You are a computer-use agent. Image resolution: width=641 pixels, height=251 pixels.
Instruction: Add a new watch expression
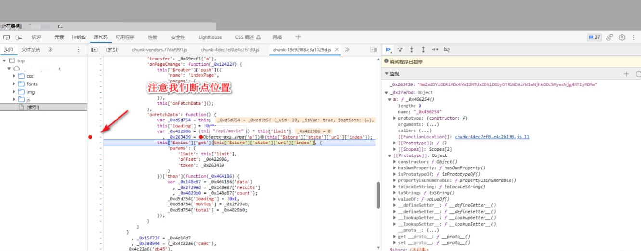[626, 74]
